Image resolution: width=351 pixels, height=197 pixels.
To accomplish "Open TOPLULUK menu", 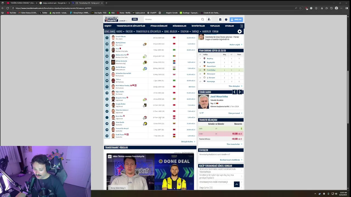I will [x=215, y=26].
